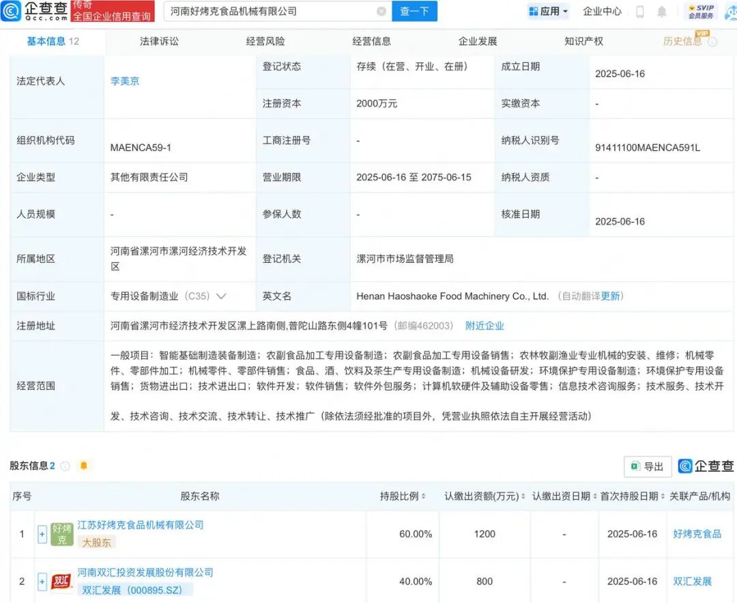
Task: Expand shareholder 江苏好烤克食品机械有限公司 with plus toggle
Action: click(x=42, y=534)
